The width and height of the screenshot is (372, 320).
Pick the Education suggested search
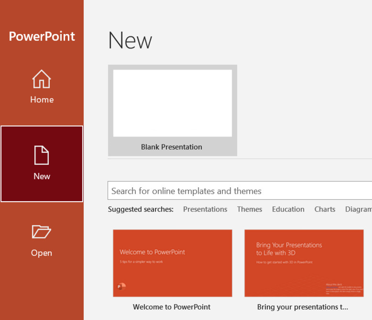coord(288,209)
